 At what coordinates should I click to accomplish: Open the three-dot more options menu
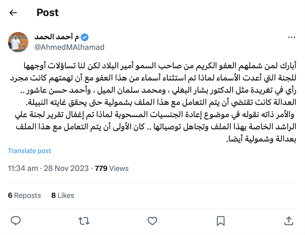291,38
